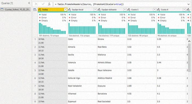Click the cell "Real Sociedad"
This screenshot has height=104, width=192.
coord(112,102)
